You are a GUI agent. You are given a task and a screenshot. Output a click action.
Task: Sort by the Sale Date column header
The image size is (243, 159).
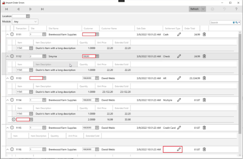tap(141, 28)
